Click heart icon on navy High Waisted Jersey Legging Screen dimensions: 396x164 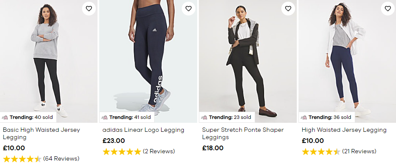[388, 9]
